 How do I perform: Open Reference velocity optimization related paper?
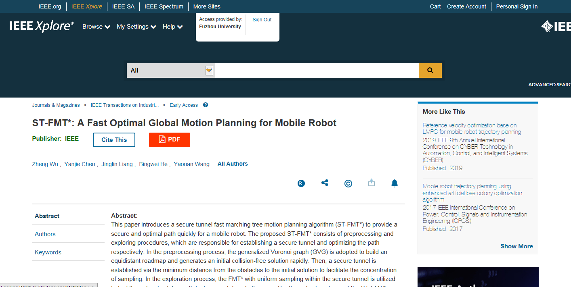[472, 129]
